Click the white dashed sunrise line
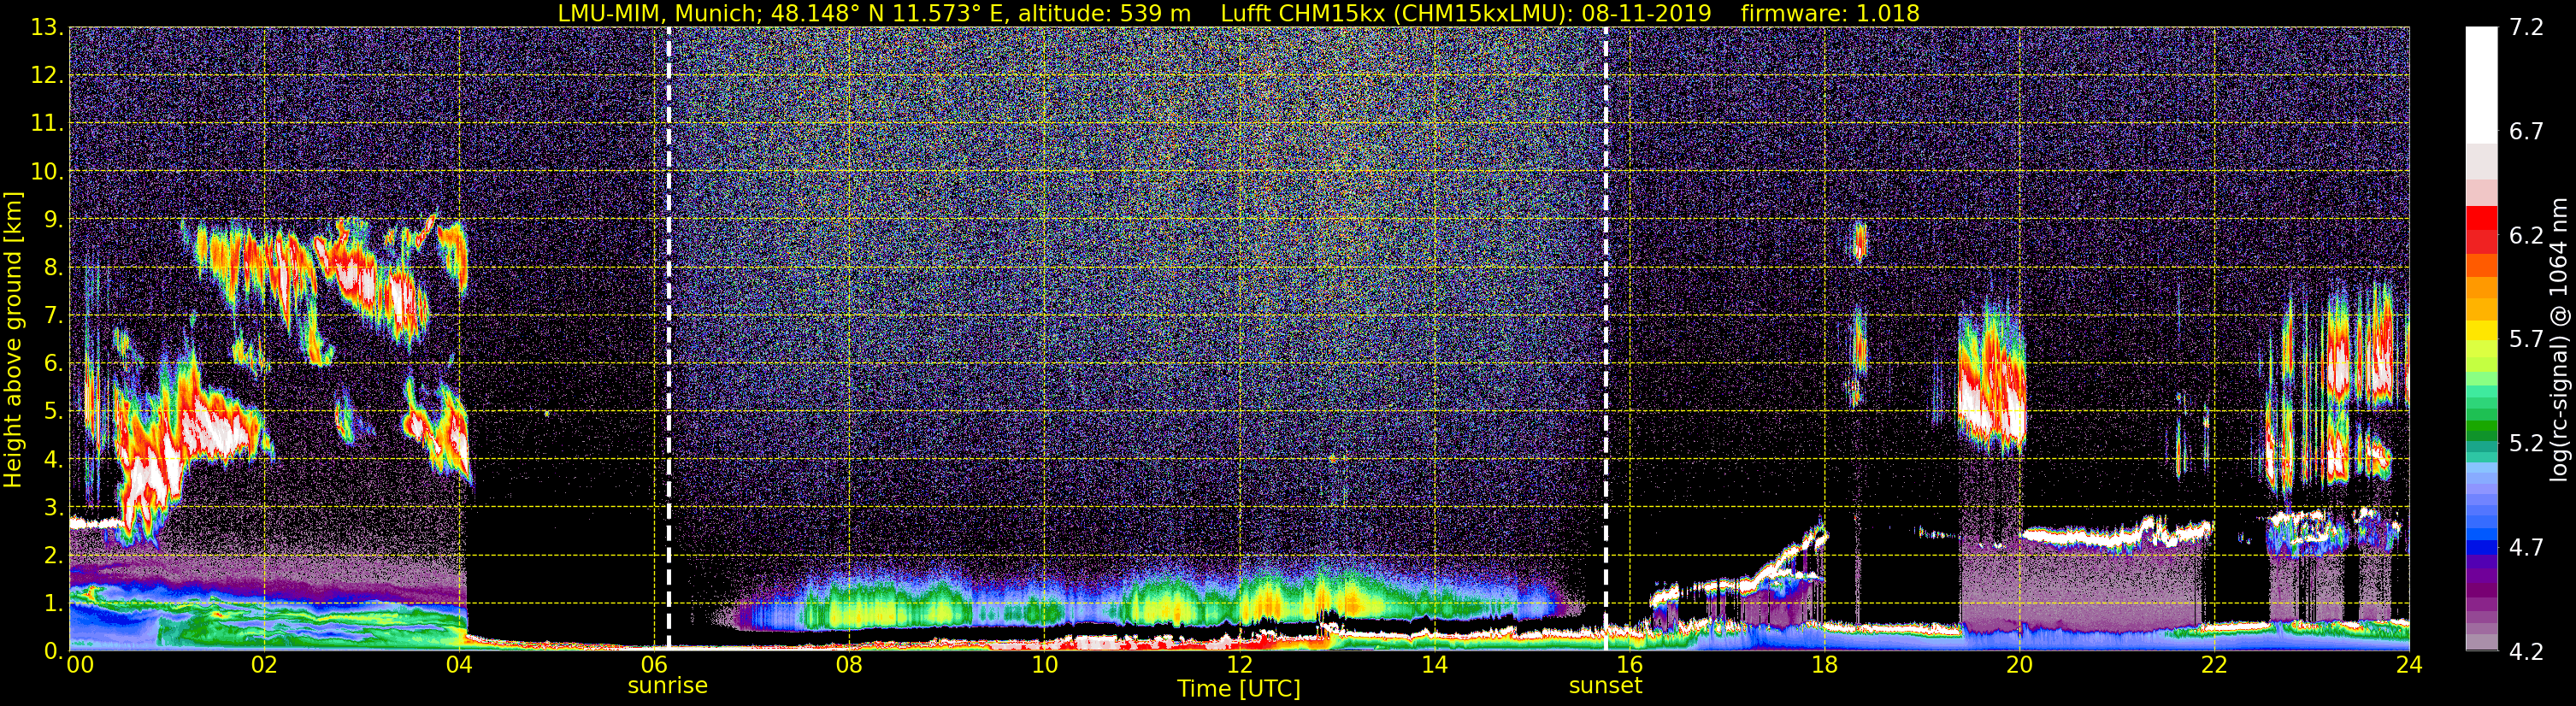2576x706 pixels. tap(668, 338)
